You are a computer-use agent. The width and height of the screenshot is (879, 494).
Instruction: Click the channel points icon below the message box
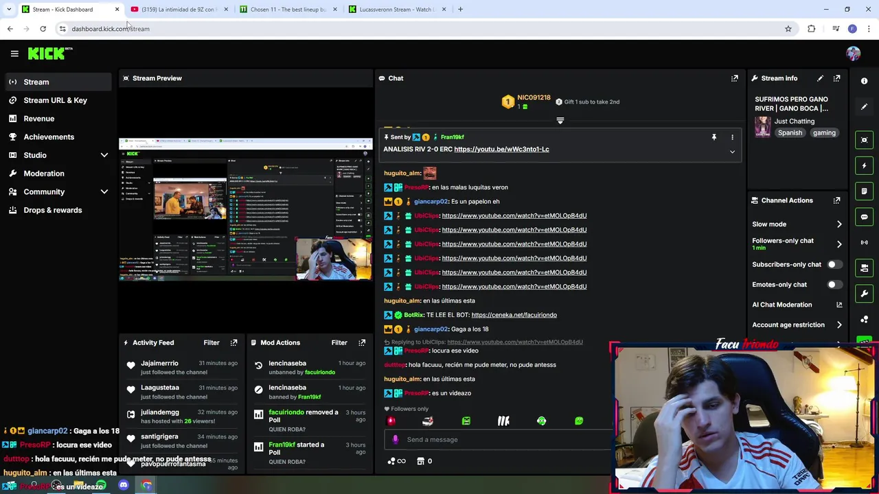[397, 461]
